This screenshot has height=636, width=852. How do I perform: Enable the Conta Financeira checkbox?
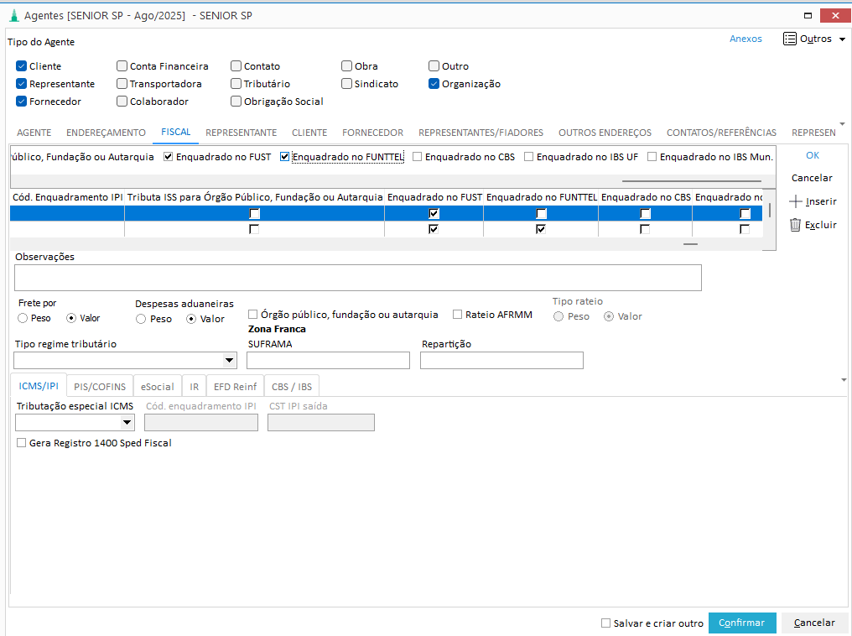tap(122, 66)
